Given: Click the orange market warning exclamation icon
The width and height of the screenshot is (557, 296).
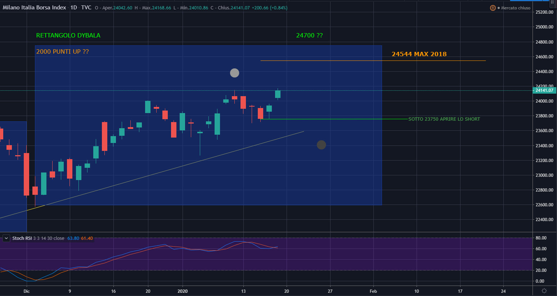Looking at the screenshot, I should coord(493,8).
